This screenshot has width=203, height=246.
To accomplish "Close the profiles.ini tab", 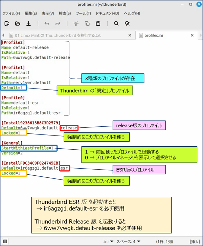I will [192, 35].
